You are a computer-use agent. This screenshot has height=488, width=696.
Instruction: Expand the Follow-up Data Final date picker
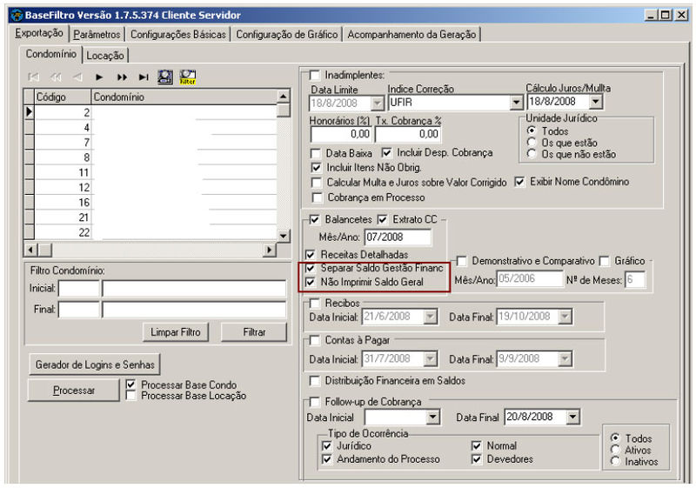click(572, 418)
